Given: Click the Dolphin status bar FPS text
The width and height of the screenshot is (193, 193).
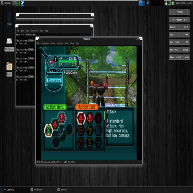Looking at the screenshot, I should pos(55,162).
